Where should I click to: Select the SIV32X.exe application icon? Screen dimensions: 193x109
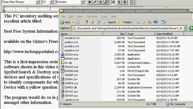coord(62,54)
